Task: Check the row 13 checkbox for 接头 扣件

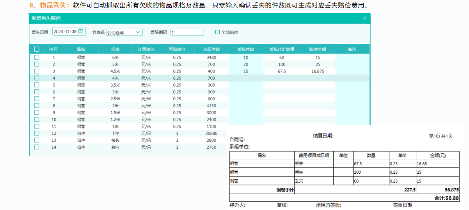Action: coord(37,140)
